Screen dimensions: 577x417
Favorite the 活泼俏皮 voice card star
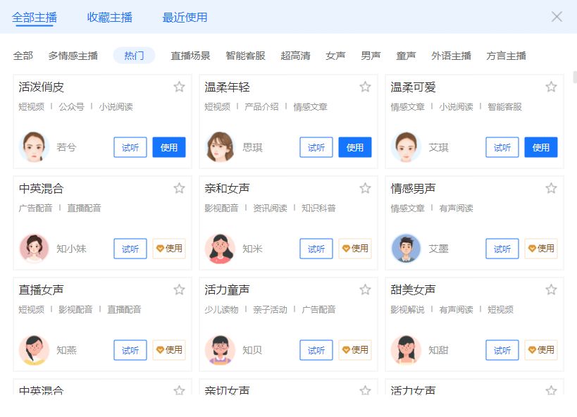[x=179, y=87]
